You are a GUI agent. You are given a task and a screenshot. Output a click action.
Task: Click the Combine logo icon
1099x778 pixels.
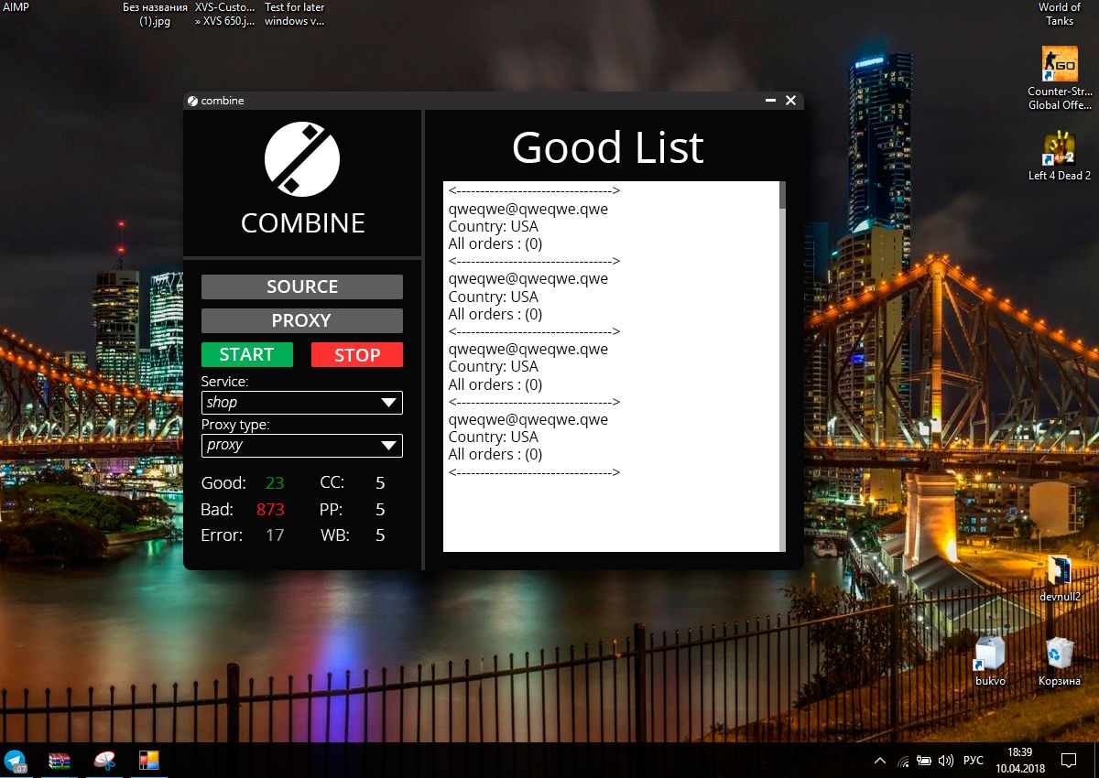(302, 159)
